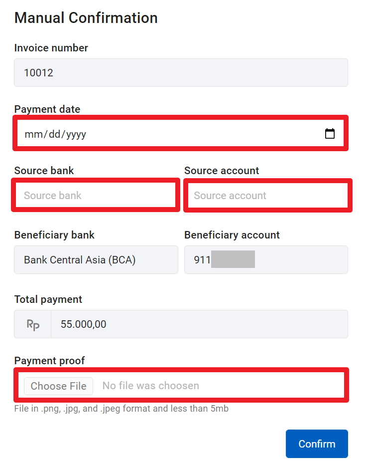Image resolution: width=368 pixels, height=466 pixels.
Task: Click the Payment date label
Action: click(x=47, y=109)
